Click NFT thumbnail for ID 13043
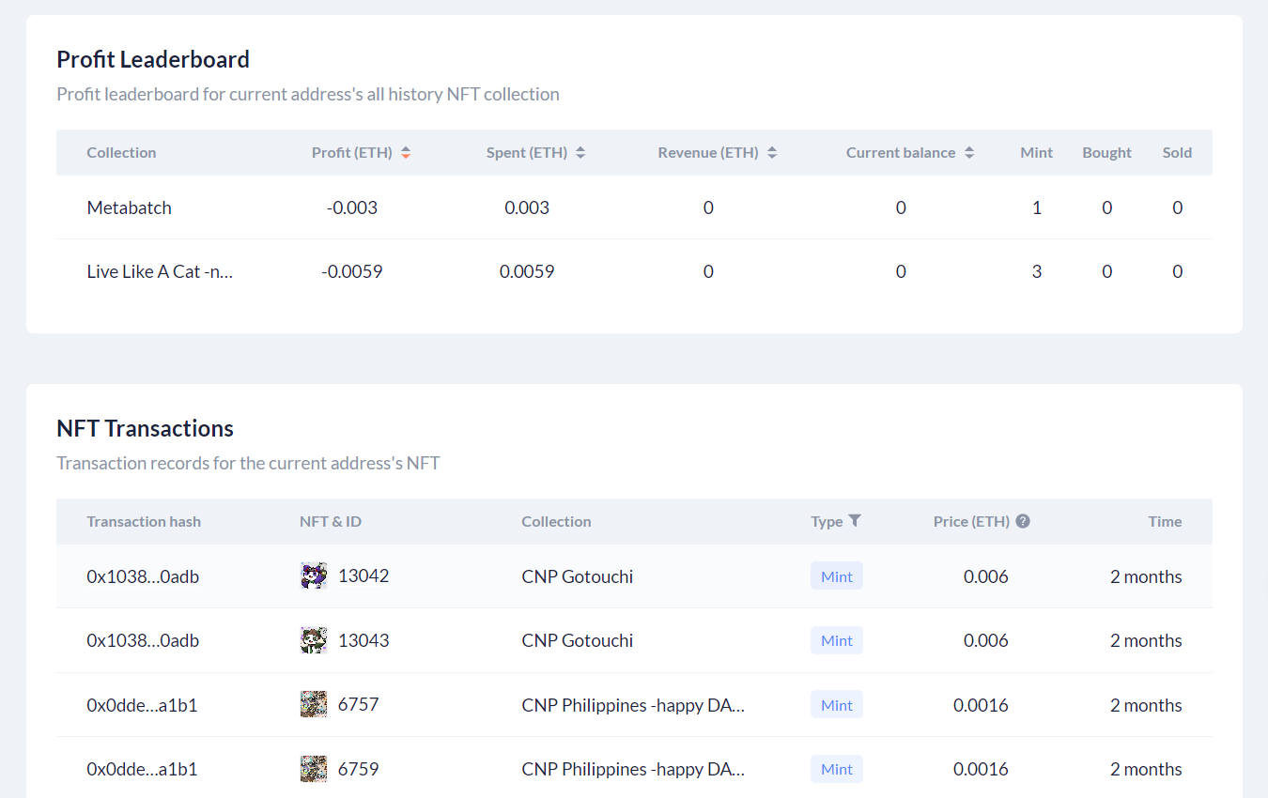This screenshot has height=798, width=1268. (314, 640)
